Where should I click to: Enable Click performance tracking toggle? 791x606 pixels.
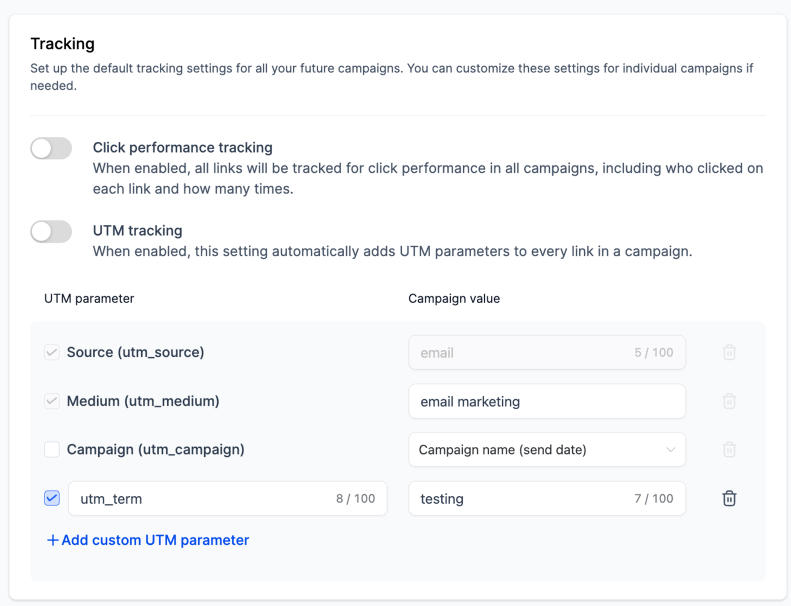tap(51, 149)
